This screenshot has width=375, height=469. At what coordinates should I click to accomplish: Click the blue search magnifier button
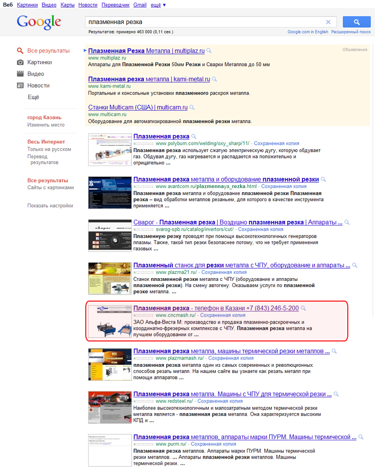tap(356, 22)
